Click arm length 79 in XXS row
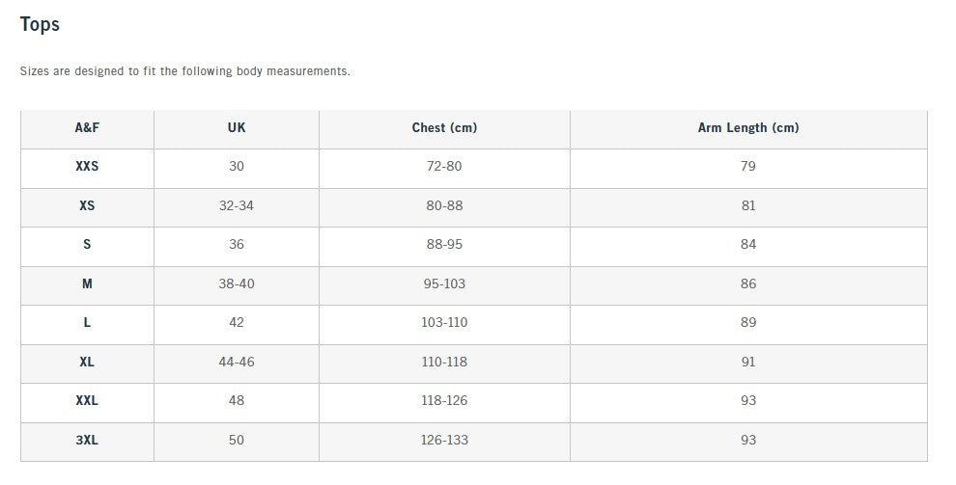 [x=748, y=166]
